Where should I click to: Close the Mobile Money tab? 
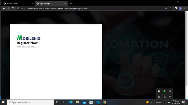33,4
